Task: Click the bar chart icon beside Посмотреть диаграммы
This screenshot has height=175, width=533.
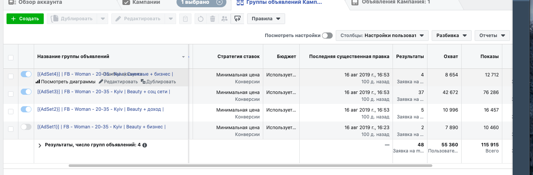Action: pyautogui.click(x=38, y=81)
